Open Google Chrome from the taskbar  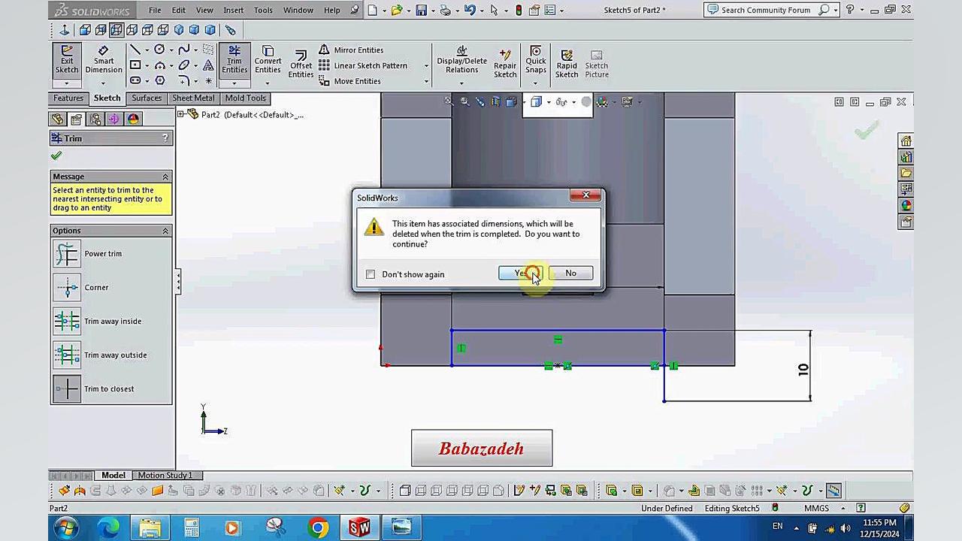318,527
